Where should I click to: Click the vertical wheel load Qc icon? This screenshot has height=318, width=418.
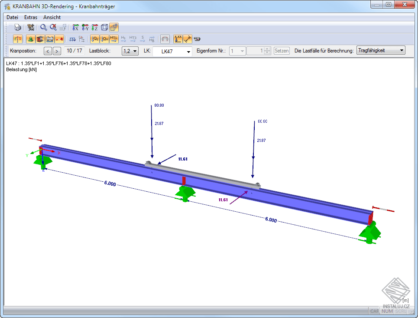click(95, 39)
